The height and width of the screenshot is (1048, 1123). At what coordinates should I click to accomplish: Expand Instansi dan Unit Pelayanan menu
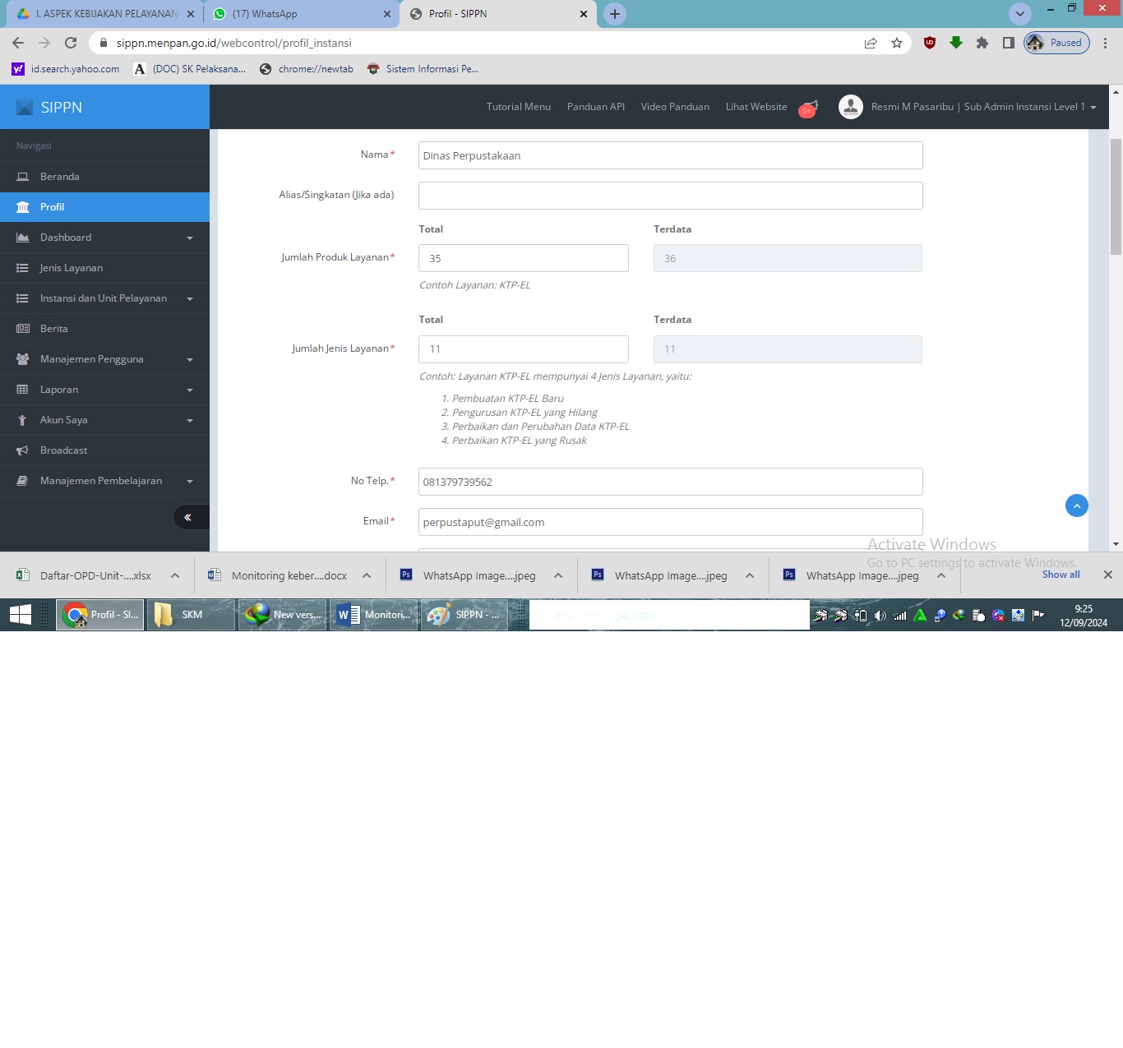[104, 298]
